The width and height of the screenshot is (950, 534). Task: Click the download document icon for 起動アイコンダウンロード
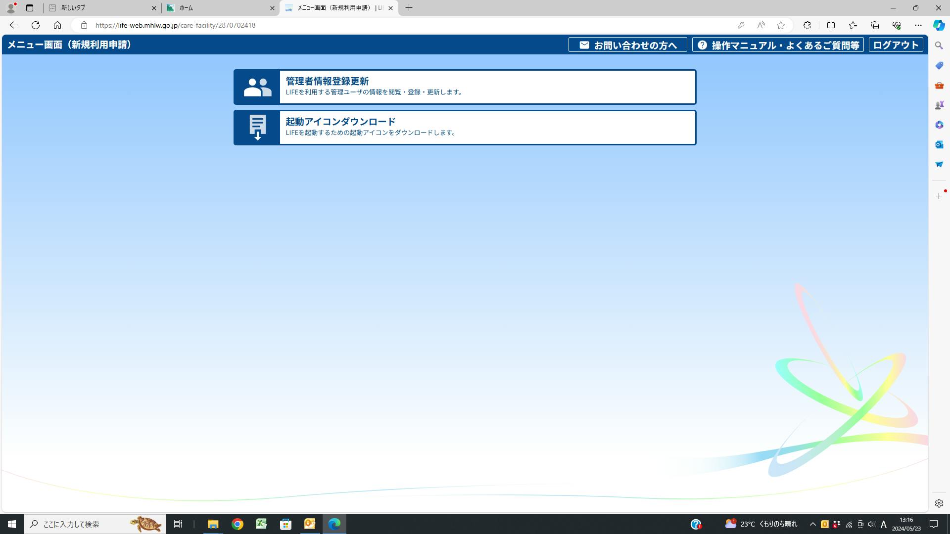pos(257,128)
